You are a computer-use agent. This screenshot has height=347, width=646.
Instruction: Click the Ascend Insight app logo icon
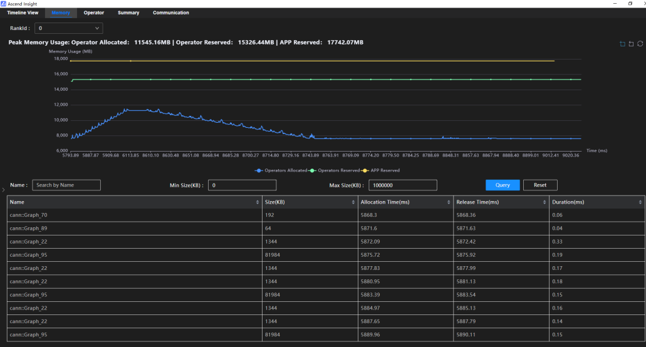coord(3,4)
